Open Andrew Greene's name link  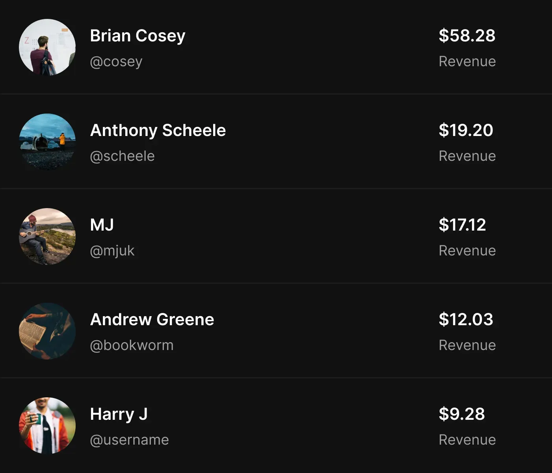[152, 320]
